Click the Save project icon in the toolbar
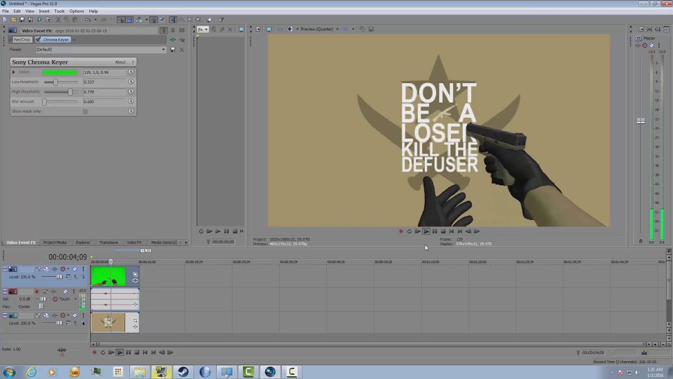The height and width of the screenshot is (379, 673). tap(22, 20)
